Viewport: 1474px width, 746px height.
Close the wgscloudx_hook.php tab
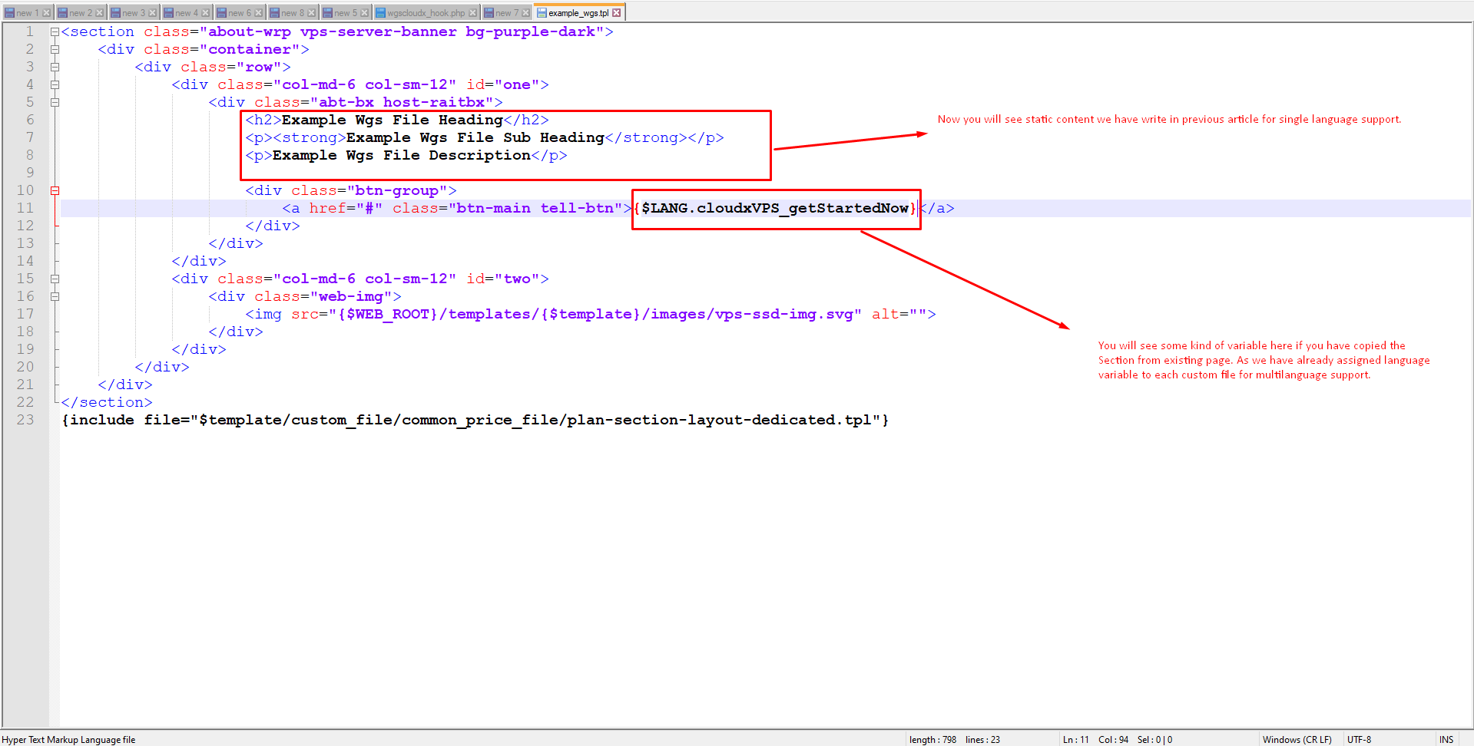(472, 13)
